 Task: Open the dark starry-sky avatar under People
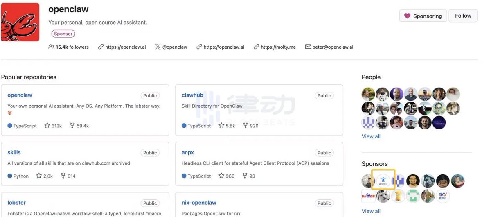click(439, 122)
